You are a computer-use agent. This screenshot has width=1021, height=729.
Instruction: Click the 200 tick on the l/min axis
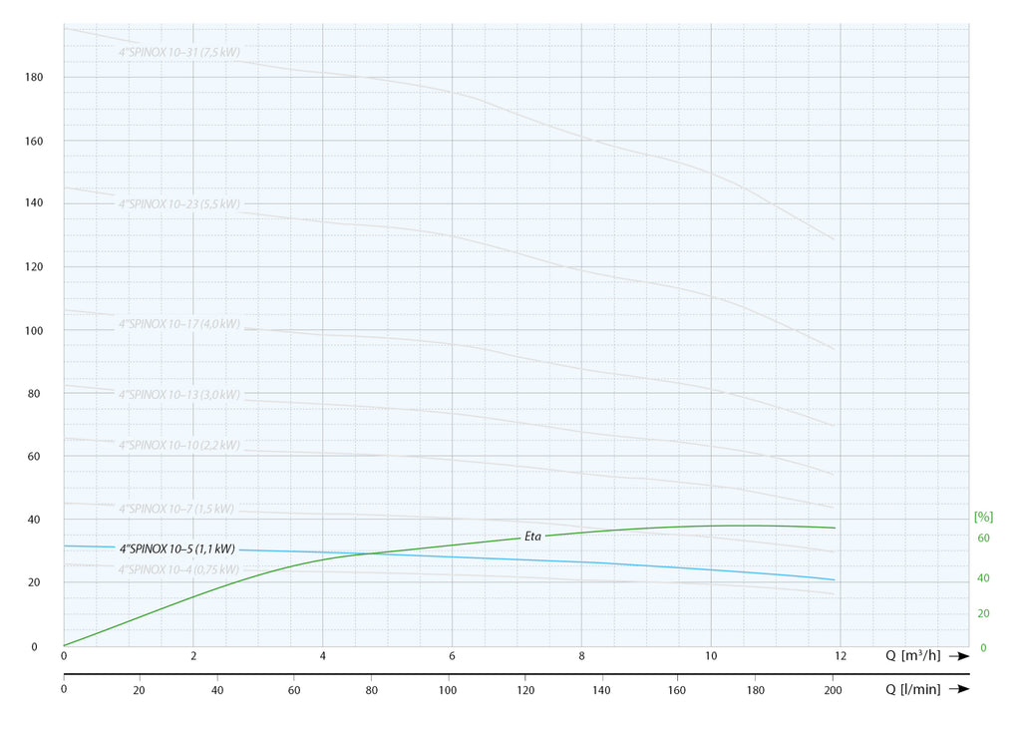coord(833,690)
